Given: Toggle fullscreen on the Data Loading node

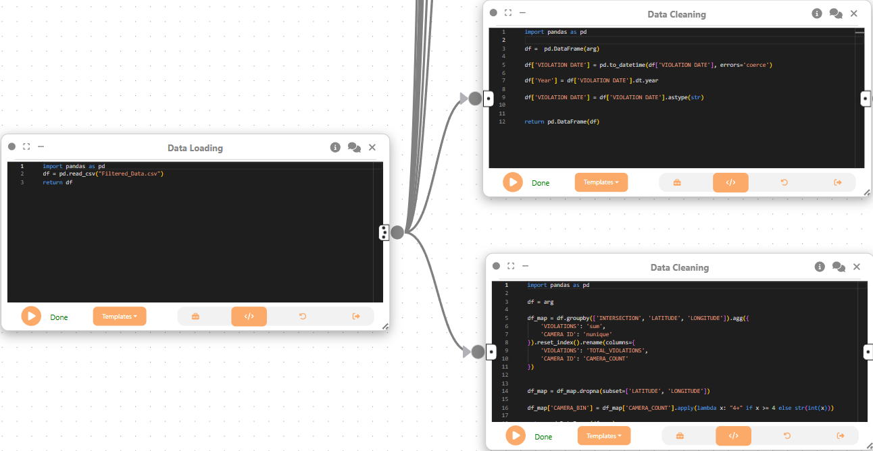Looking at the screenshot, I should [x=26, y=147].
